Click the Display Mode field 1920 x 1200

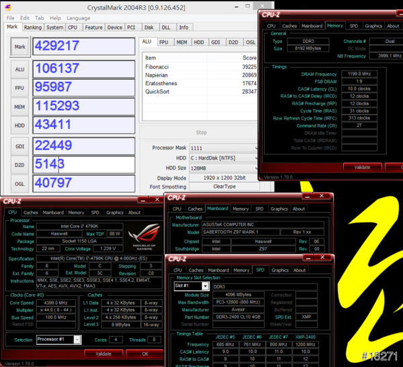pos(224,178)
